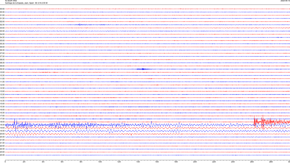290x163 pixels.
Task: Select the 4m axis tick label
Action: pos(43,162)
